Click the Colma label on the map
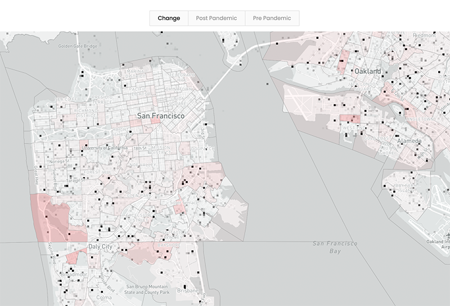Screen dimensions: 450x306 pos(105,298)
